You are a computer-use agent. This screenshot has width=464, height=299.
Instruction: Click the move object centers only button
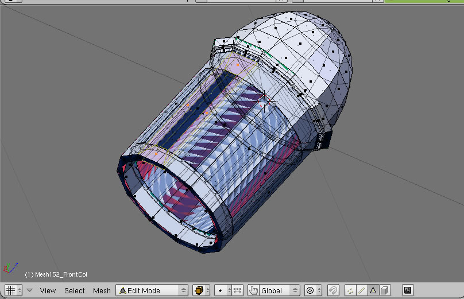point(238,290)
